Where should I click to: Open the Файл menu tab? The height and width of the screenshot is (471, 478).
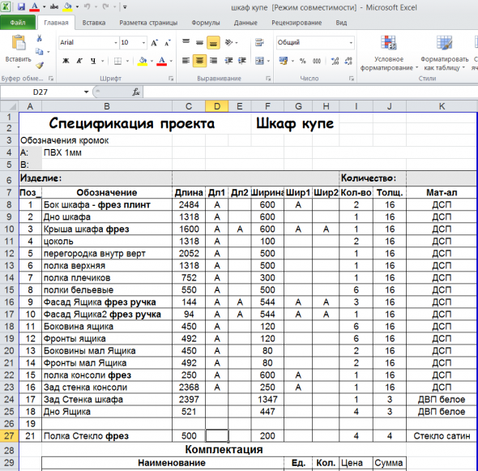coord(18,23)
